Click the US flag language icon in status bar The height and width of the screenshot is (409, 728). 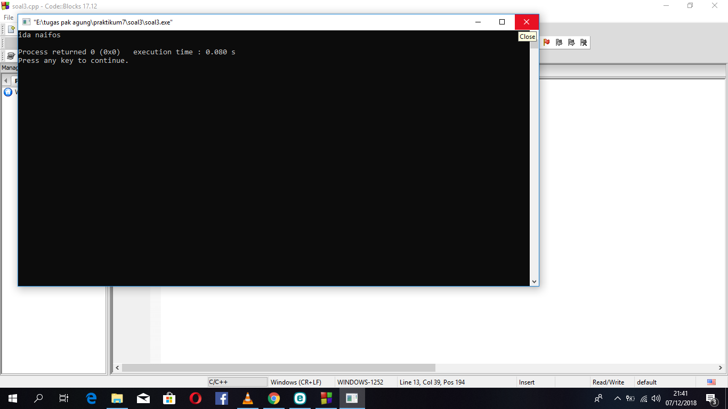(711, 382)
